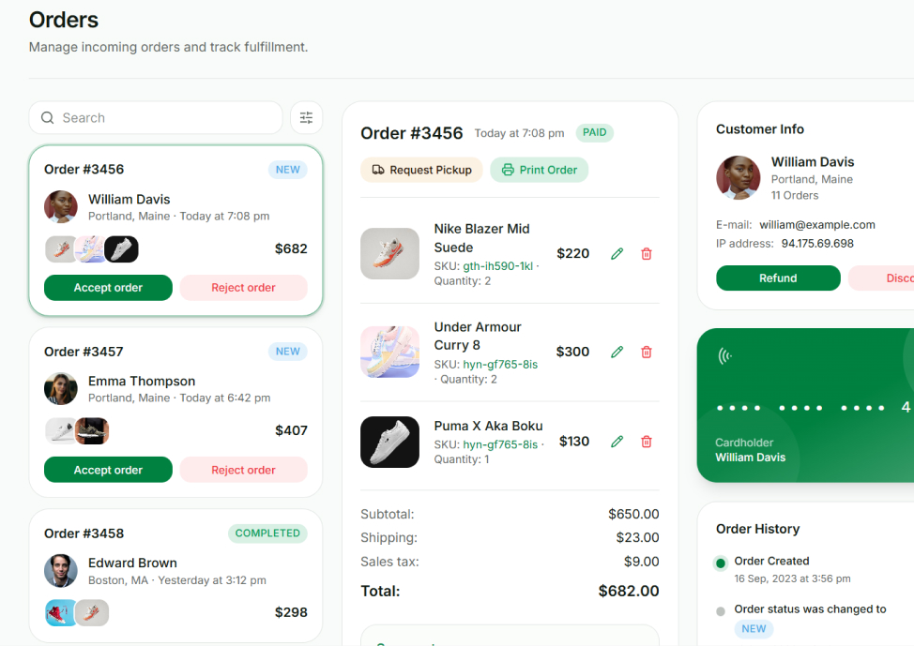Viewport: 914px width, 646px height.
Task: Accept order #3456
Action: 108,288
